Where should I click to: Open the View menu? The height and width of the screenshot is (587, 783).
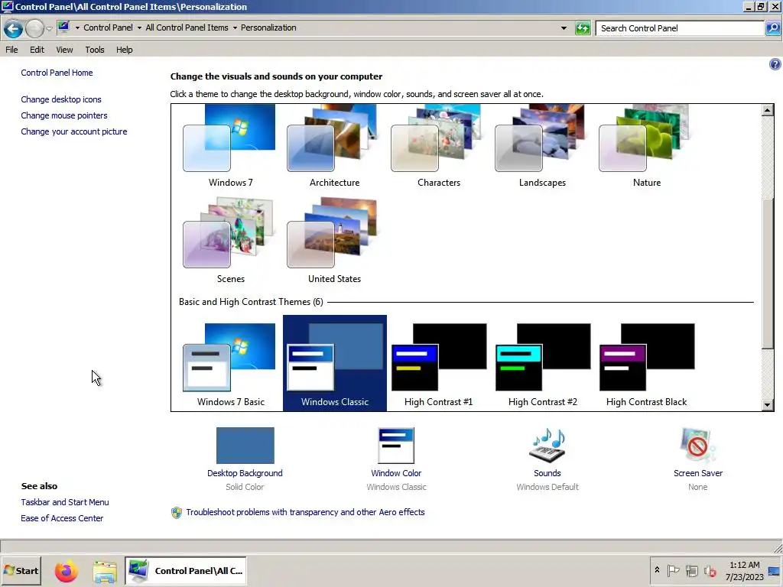coord(64,50)
